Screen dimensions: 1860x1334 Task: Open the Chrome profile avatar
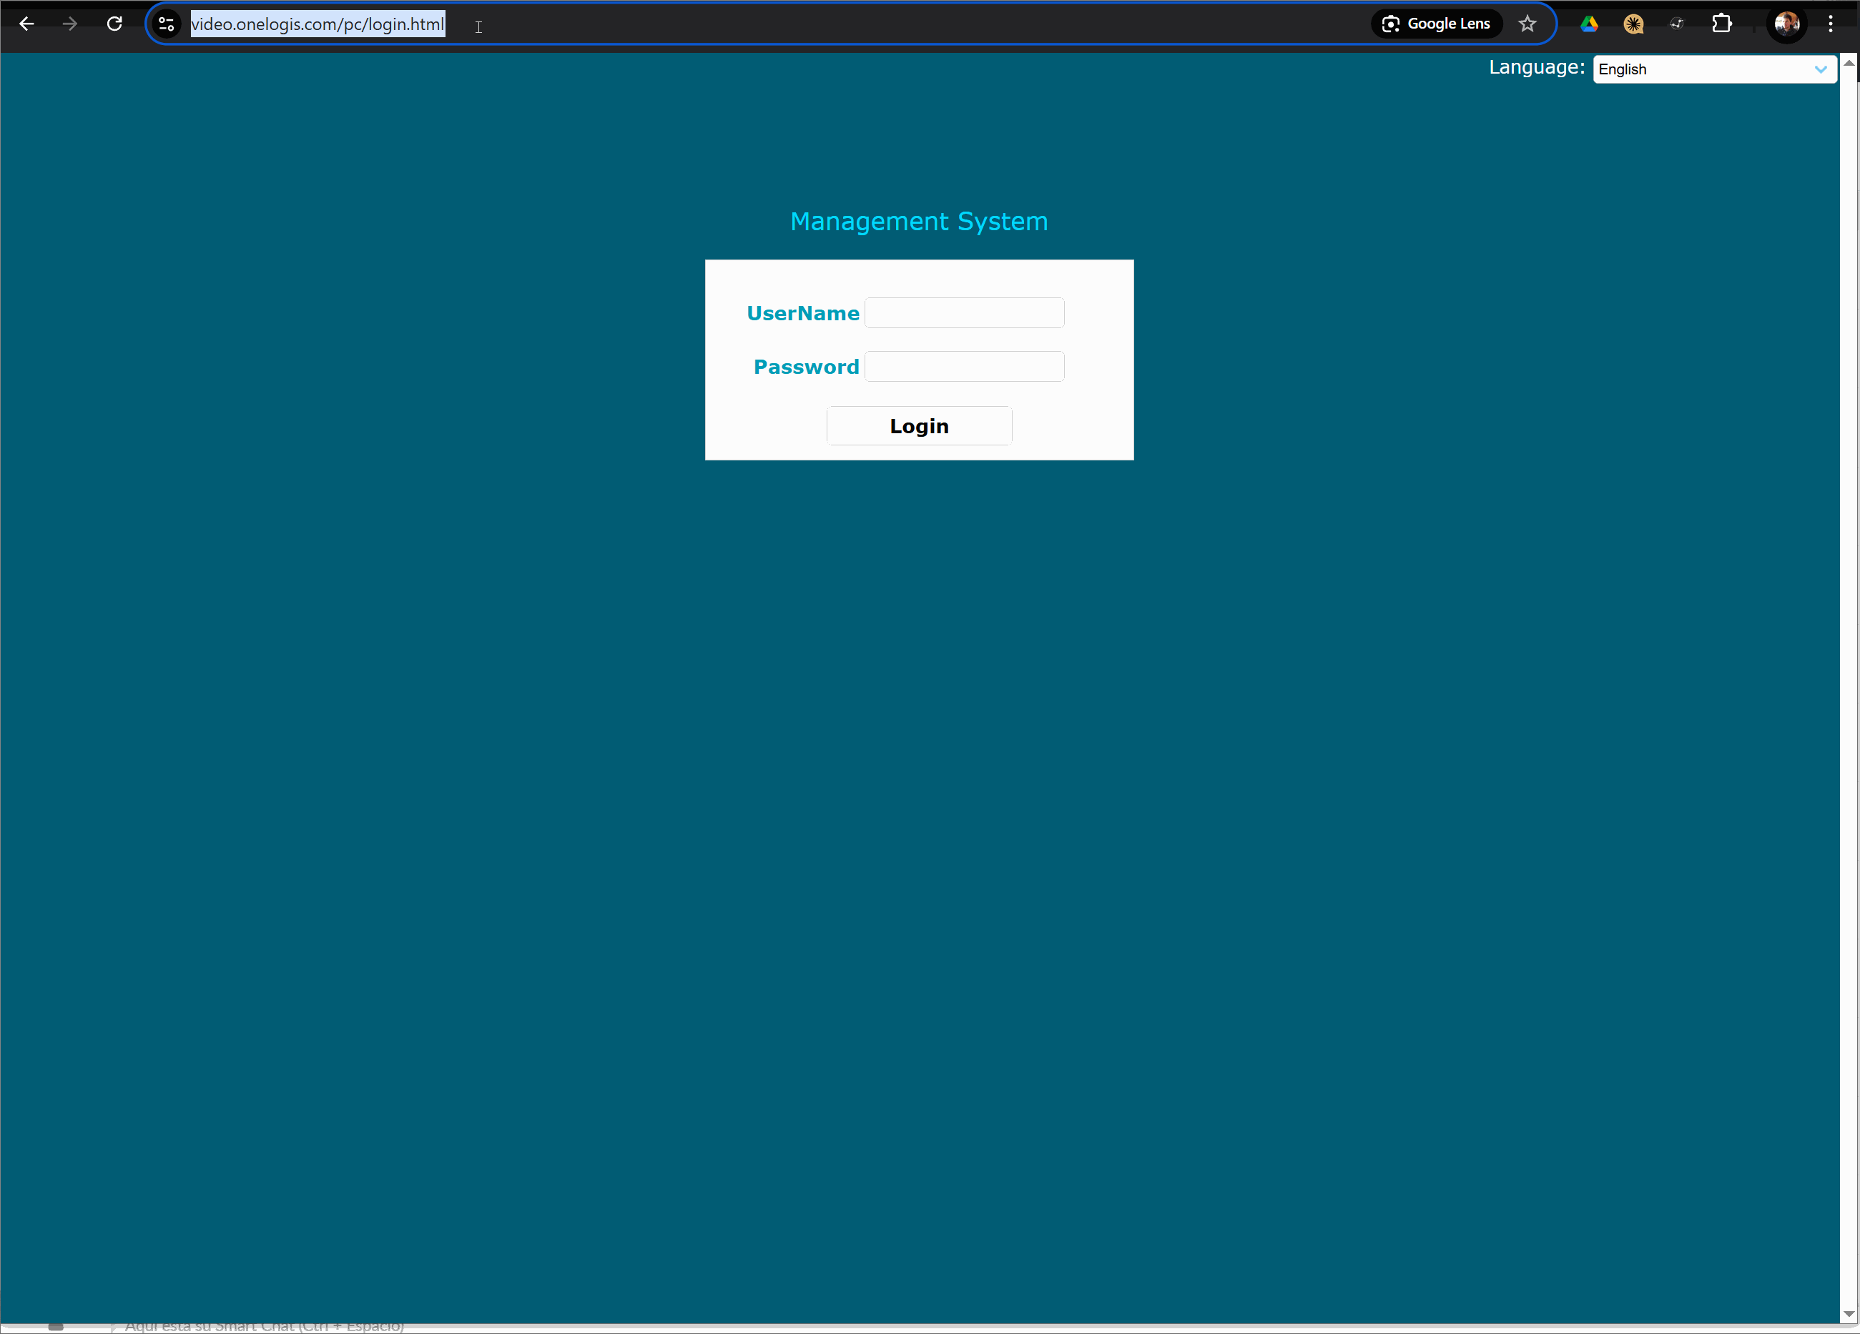click(x=1786, y=24)
